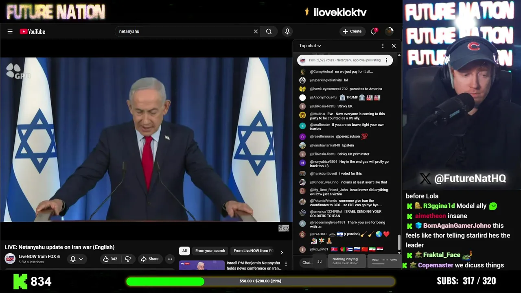Image resolution: width=521 pixels, height=293 pixels.
Task: Click R3ggina1d 'Model ally' stream chat message
Action: (452, 206)
